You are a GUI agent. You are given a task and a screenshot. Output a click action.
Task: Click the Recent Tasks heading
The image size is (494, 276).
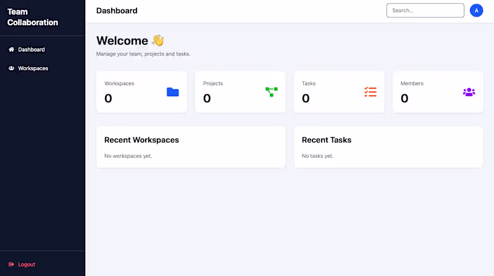pos(327,140)
